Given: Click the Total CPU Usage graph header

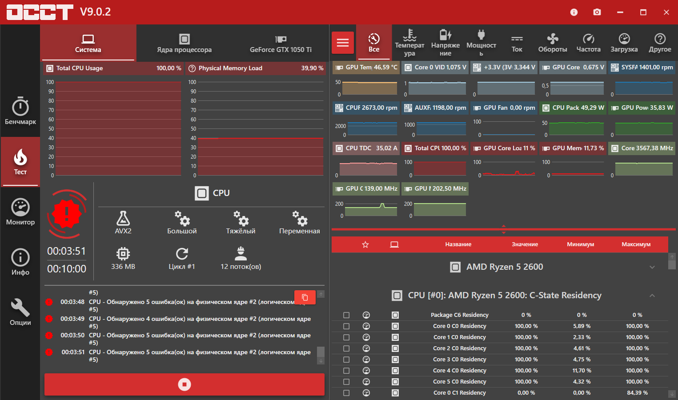Looking at the screenshot, I should 114,68.
